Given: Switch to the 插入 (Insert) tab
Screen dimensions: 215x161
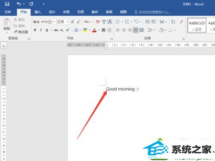Looking at the screenshot, I should tap(38, 12).
